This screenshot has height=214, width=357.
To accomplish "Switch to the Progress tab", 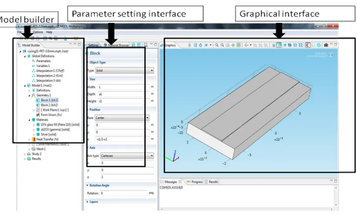I will click(195, 182).
